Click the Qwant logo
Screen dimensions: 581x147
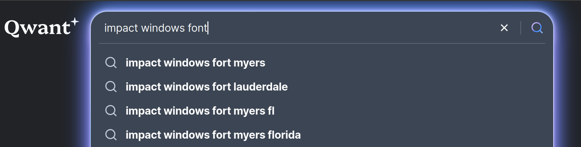[38, 28]
